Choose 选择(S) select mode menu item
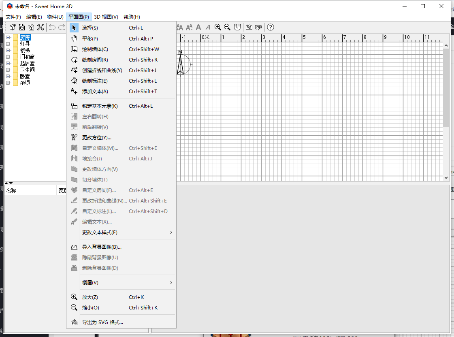This screenshot has height=337, width=454. [x=121, y=28]
